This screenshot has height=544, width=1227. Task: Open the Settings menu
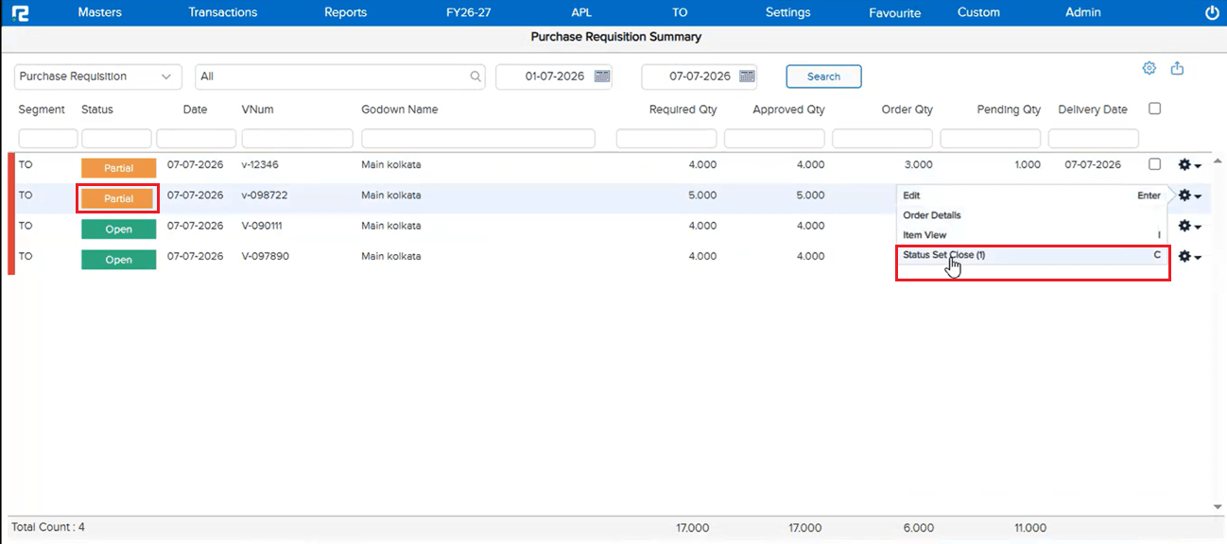[x=787, y=12]
